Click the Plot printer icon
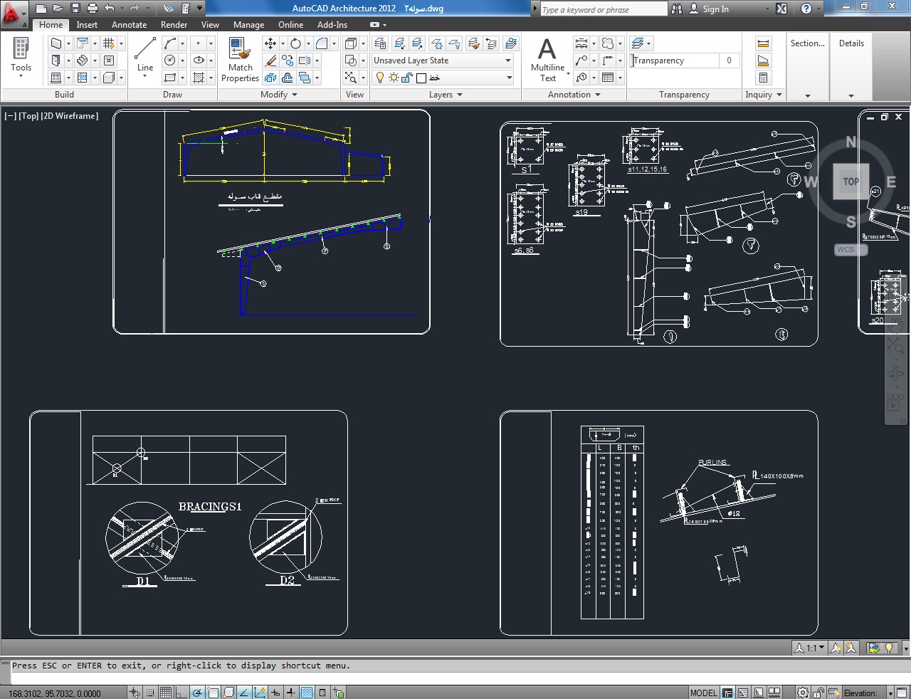Viewport: 911px width, 699px height. pyautogui.click(x=93, y=9)
